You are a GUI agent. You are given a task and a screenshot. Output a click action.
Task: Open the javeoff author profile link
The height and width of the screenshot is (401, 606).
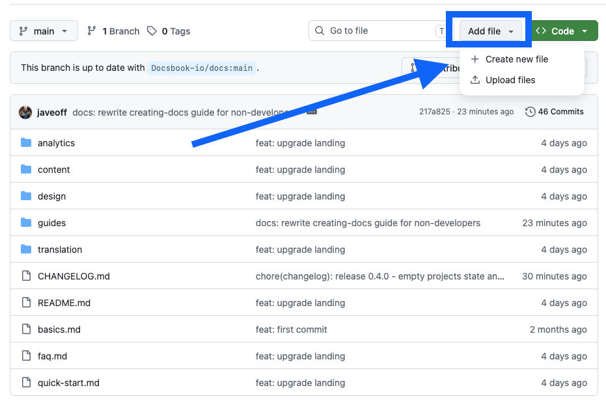[x=52, y=112]
